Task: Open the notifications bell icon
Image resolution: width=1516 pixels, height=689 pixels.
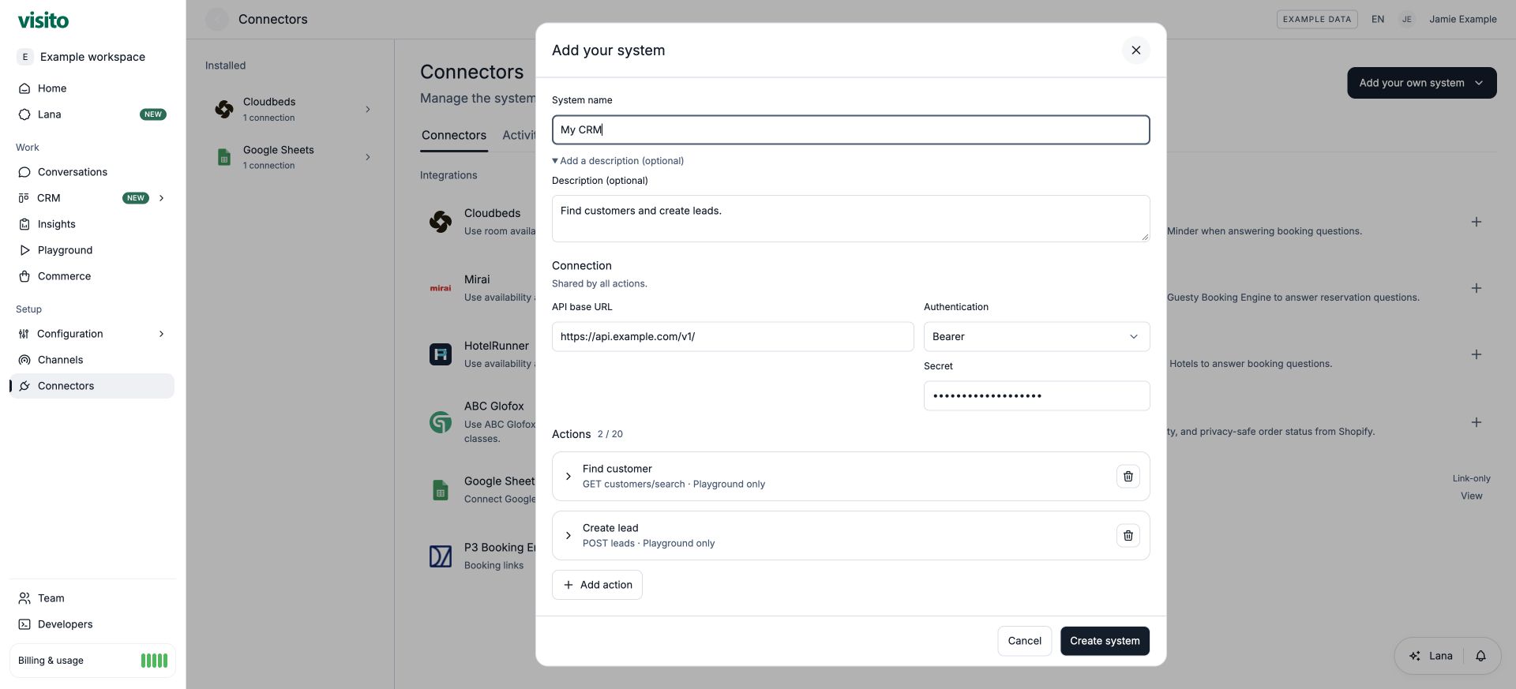Action: coord(1480,656)
